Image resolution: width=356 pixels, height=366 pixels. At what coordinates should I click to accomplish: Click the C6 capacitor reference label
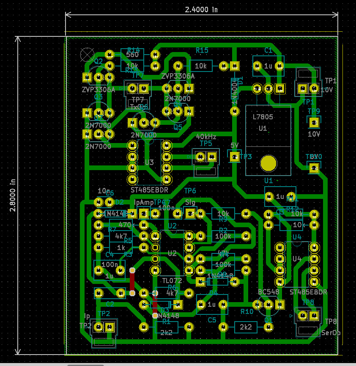coord(110,193)
